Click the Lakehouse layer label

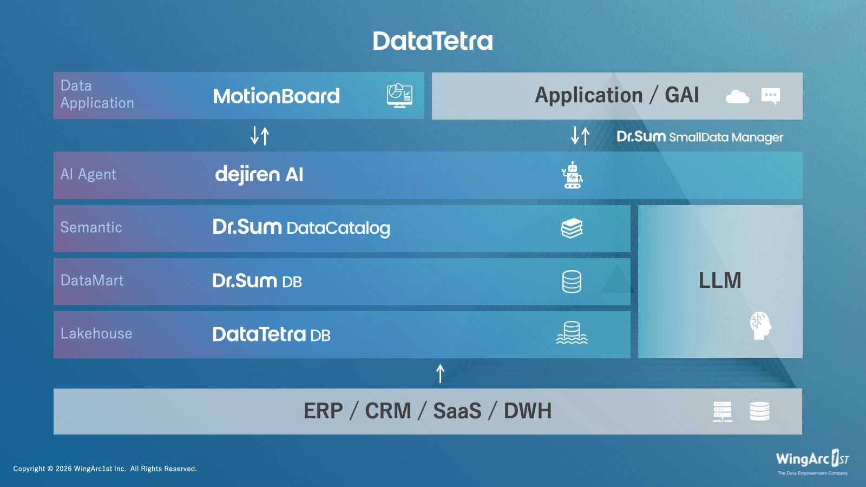click(96, 333)
